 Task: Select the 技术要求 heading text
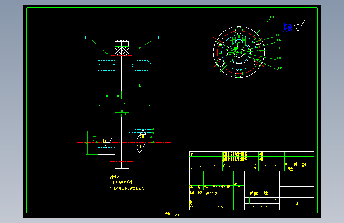pyautogui.click(x=114, y=177)
